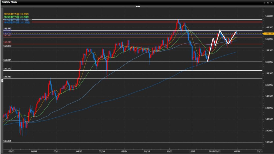This screenshot has height=154, width=274.
Task: Click the 165.000 price axis label
Action: click(268, 16)
